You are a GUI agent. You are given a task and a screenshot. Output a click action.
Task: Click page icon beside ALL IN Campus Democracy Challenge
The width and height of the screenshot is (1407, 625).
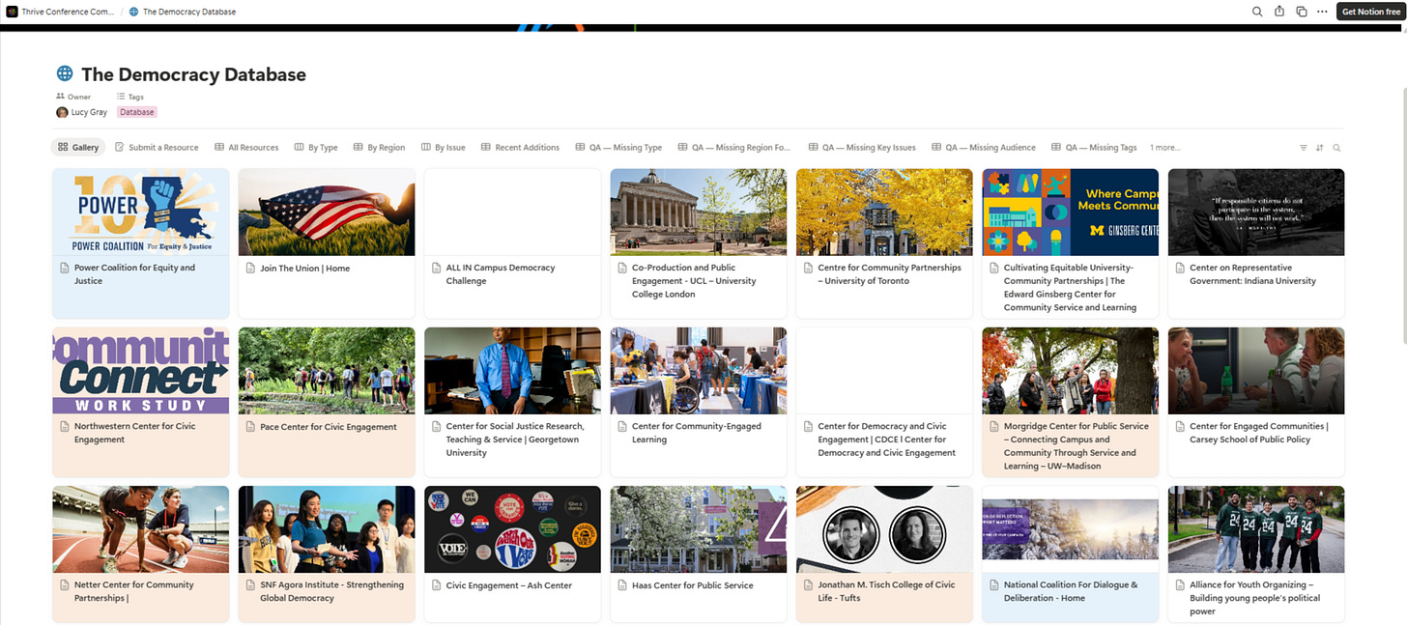[437, 269]
